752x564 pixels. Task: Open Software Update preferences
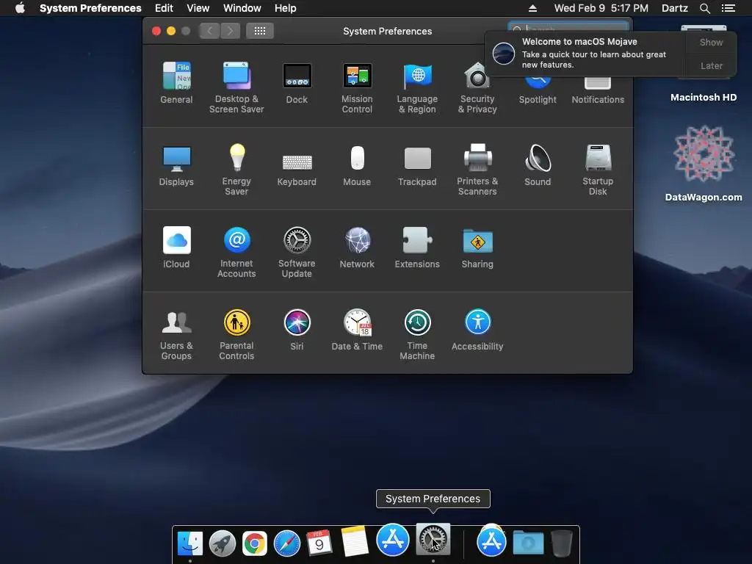click(297, 252)
